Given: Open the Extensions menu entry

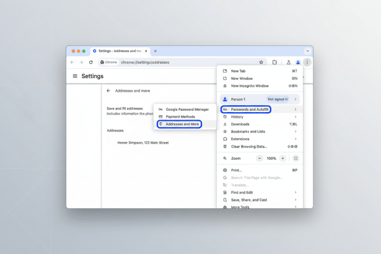Looking at the screenshot, I should click(x=260, y=139).
